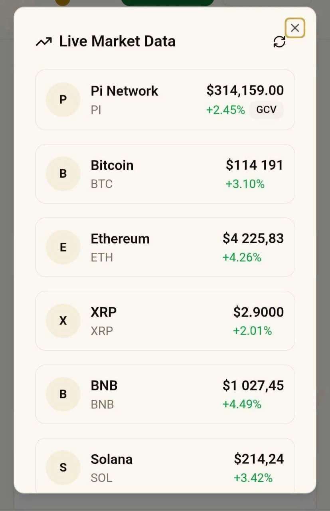330x511 pixels.
Task: Click the Solana 'S' avatar icon
Action: coord(63,467)
